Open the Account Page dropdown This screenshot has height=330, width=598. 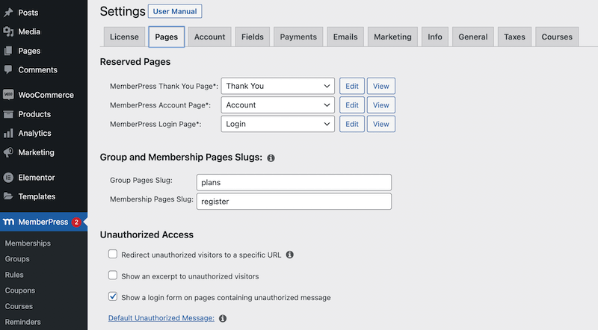[277, 105]
